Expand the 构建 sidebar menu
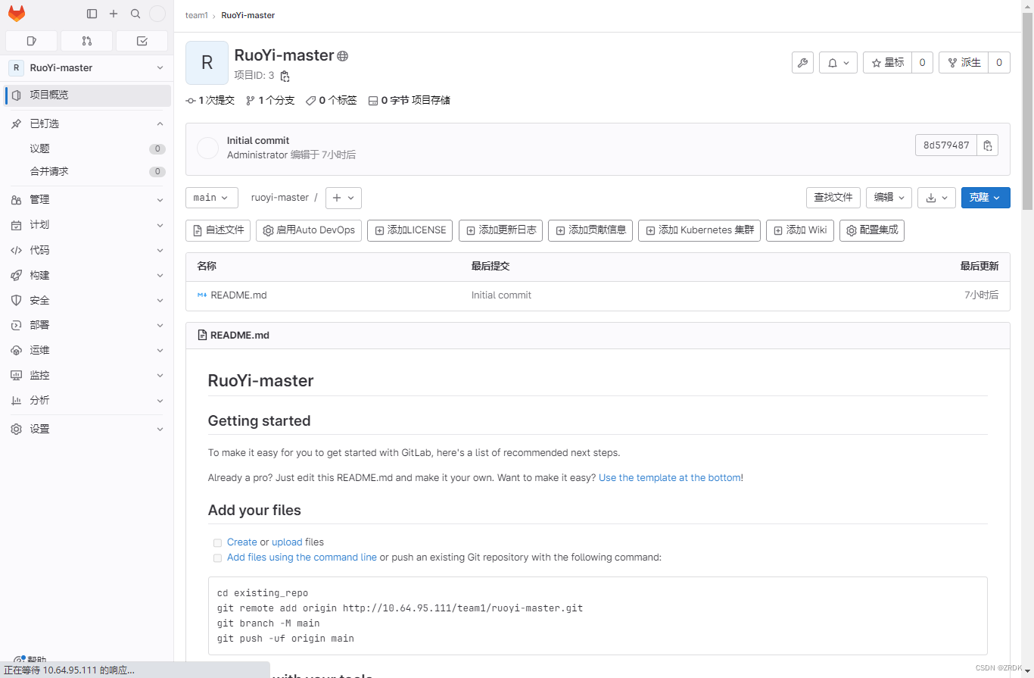The height and width of the screenshot is (678, 1034). pos(87,275)
